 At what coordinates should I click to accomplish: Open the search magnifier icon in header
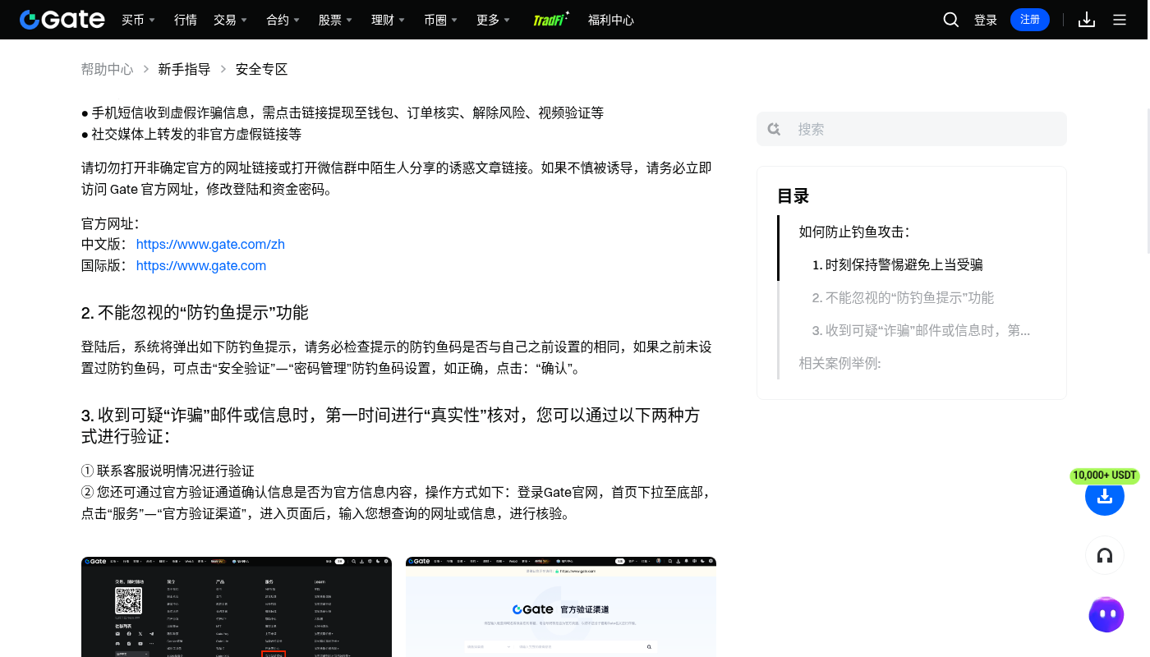click(951, 20)
